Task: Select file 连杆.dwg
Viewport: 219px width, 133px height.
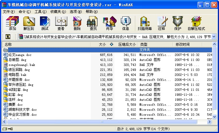Action: pos(16,100)
